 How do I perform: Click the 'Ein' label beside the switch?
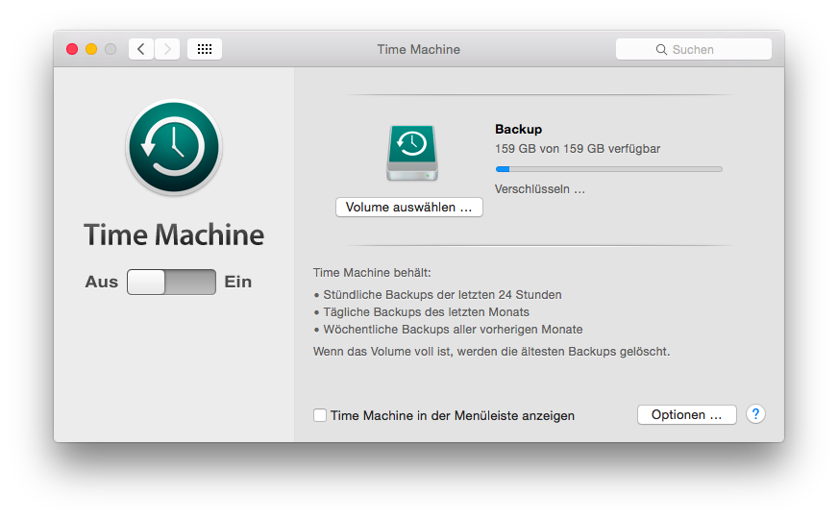237,282
